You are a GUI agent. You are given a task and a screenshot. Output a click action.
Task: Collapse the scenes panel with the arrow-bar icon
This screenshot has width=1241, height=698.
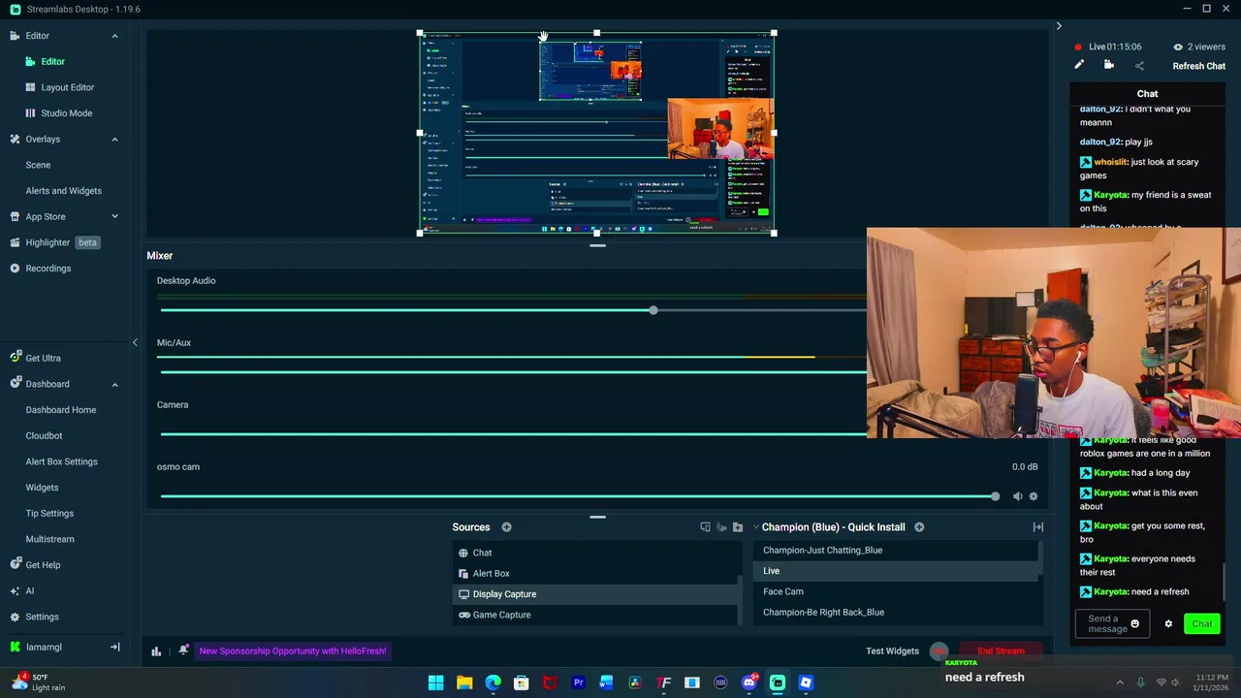[x=1038, y=527]
